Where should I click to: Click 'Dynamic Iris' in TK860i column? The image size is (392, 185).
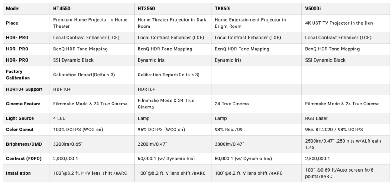pos(228,60)
